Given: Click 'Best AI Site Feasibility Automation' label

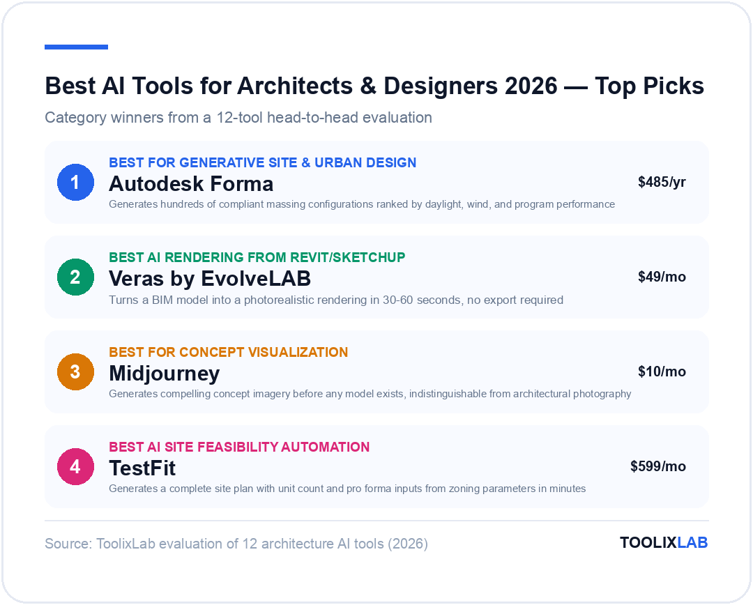Looking at the screenshot, I should coord(239,447).
